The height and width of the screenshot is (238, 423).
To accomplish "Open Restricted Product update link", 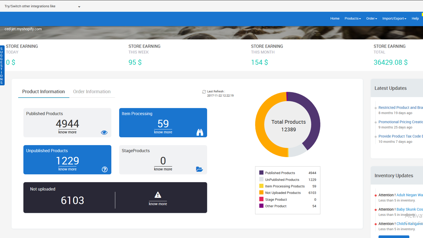I will (x=400, y=108).
